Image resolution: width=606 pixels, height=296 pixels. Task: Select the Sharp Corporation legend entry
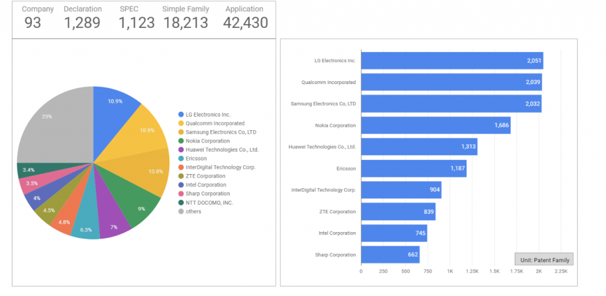click(204, 194)
